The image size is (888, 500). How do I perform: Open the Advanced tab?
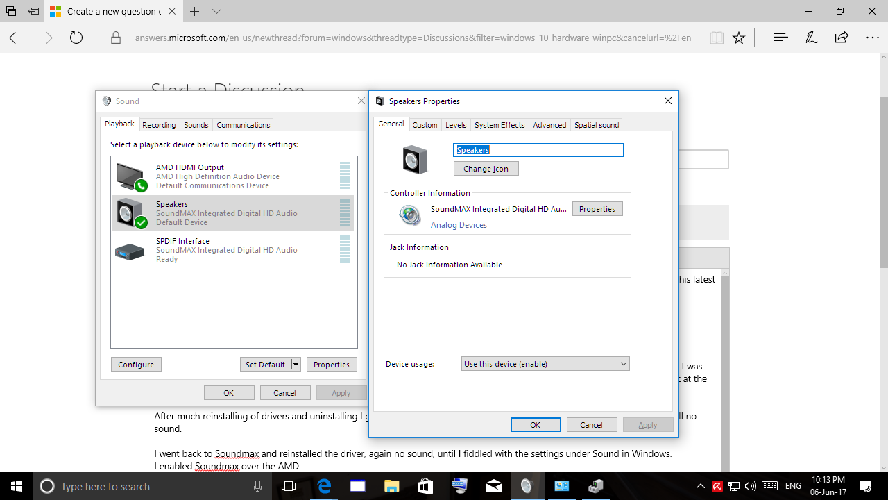point(549,125)
